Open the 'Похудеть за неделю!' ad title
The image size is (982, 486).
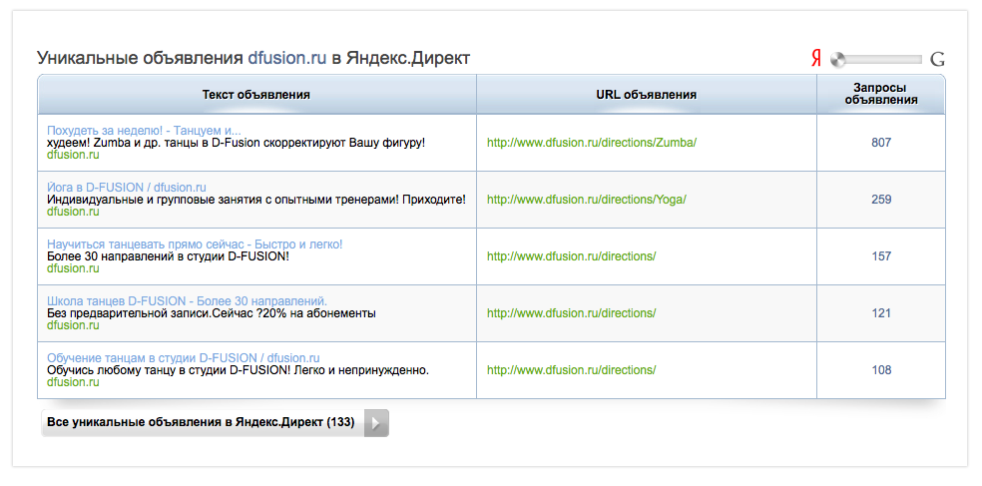point(144,130)
